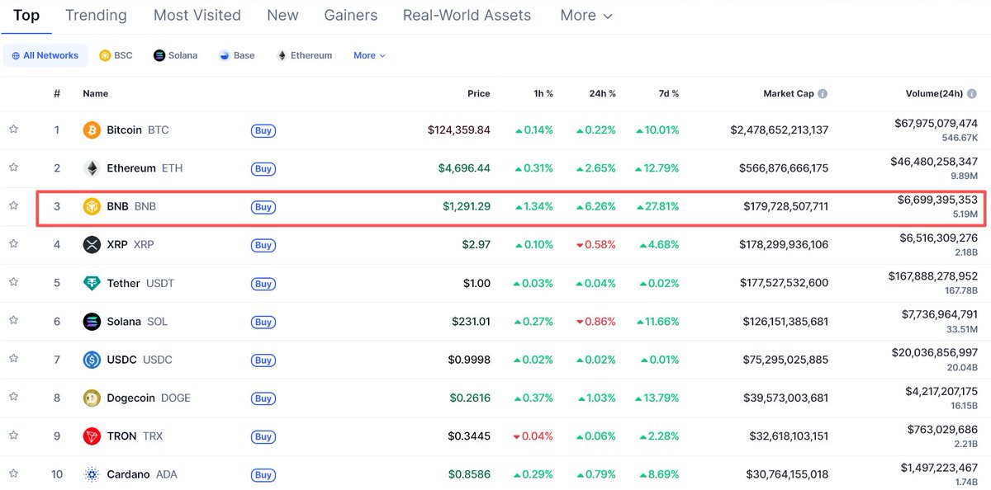Click the BSC network logo icon
The image size is (991, 490).
[x=105, y=55]
